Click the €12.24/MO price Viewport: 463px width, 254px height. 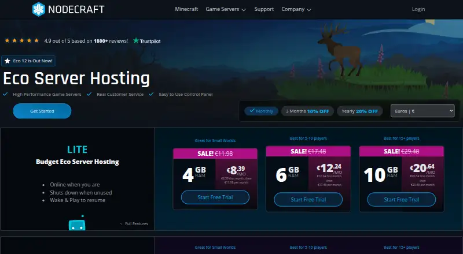click(329, 169)
